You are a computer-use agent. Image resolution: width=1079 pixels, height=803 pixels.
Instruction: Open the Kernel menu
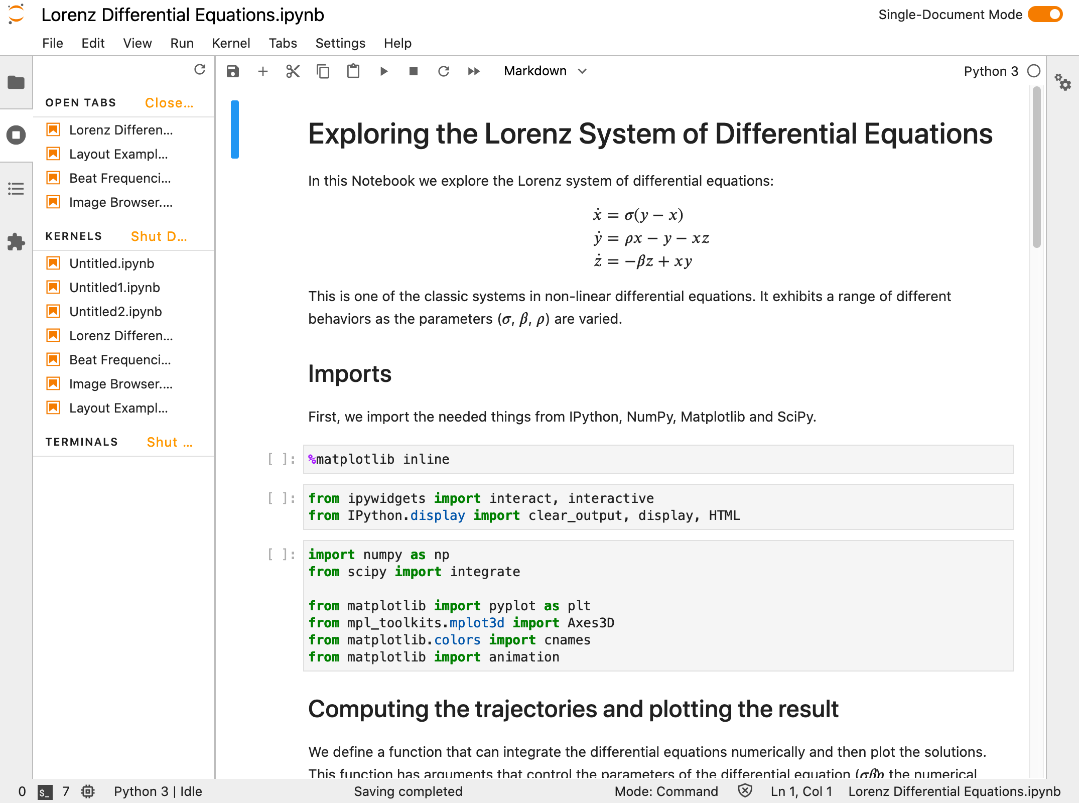[x=231, y=43]
